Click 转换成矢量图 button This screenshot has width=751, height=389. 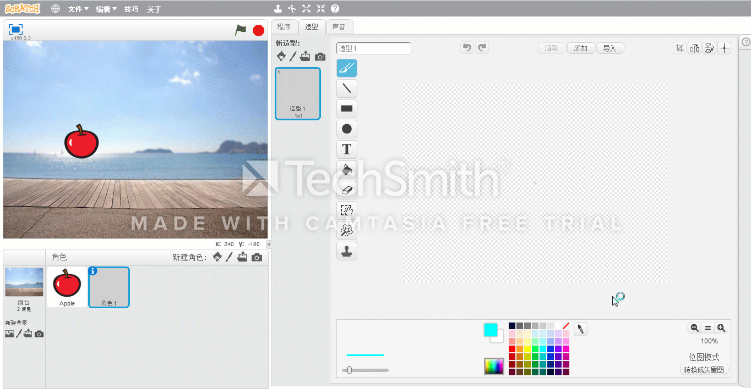(704, 370)
